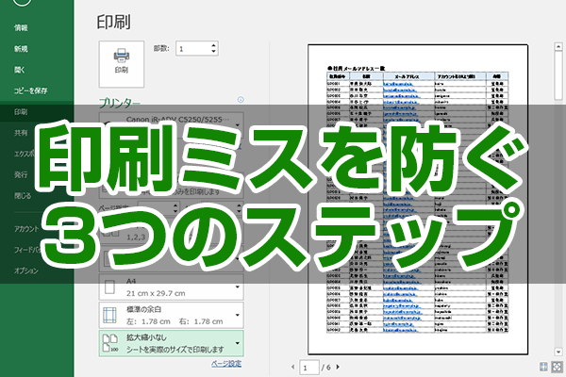Open 情報 in the sidebar

pos(21,27)
